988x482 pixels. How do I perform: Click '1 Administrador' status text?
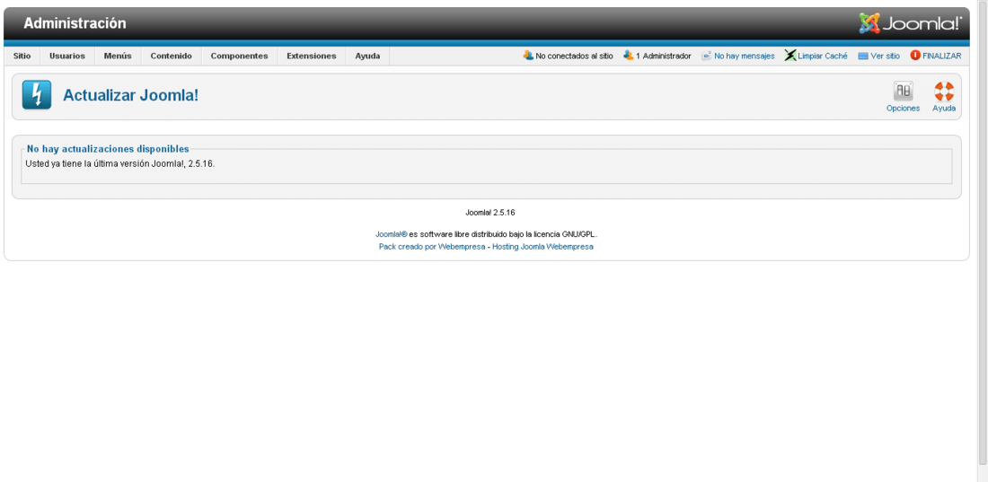tap(663, 56)
